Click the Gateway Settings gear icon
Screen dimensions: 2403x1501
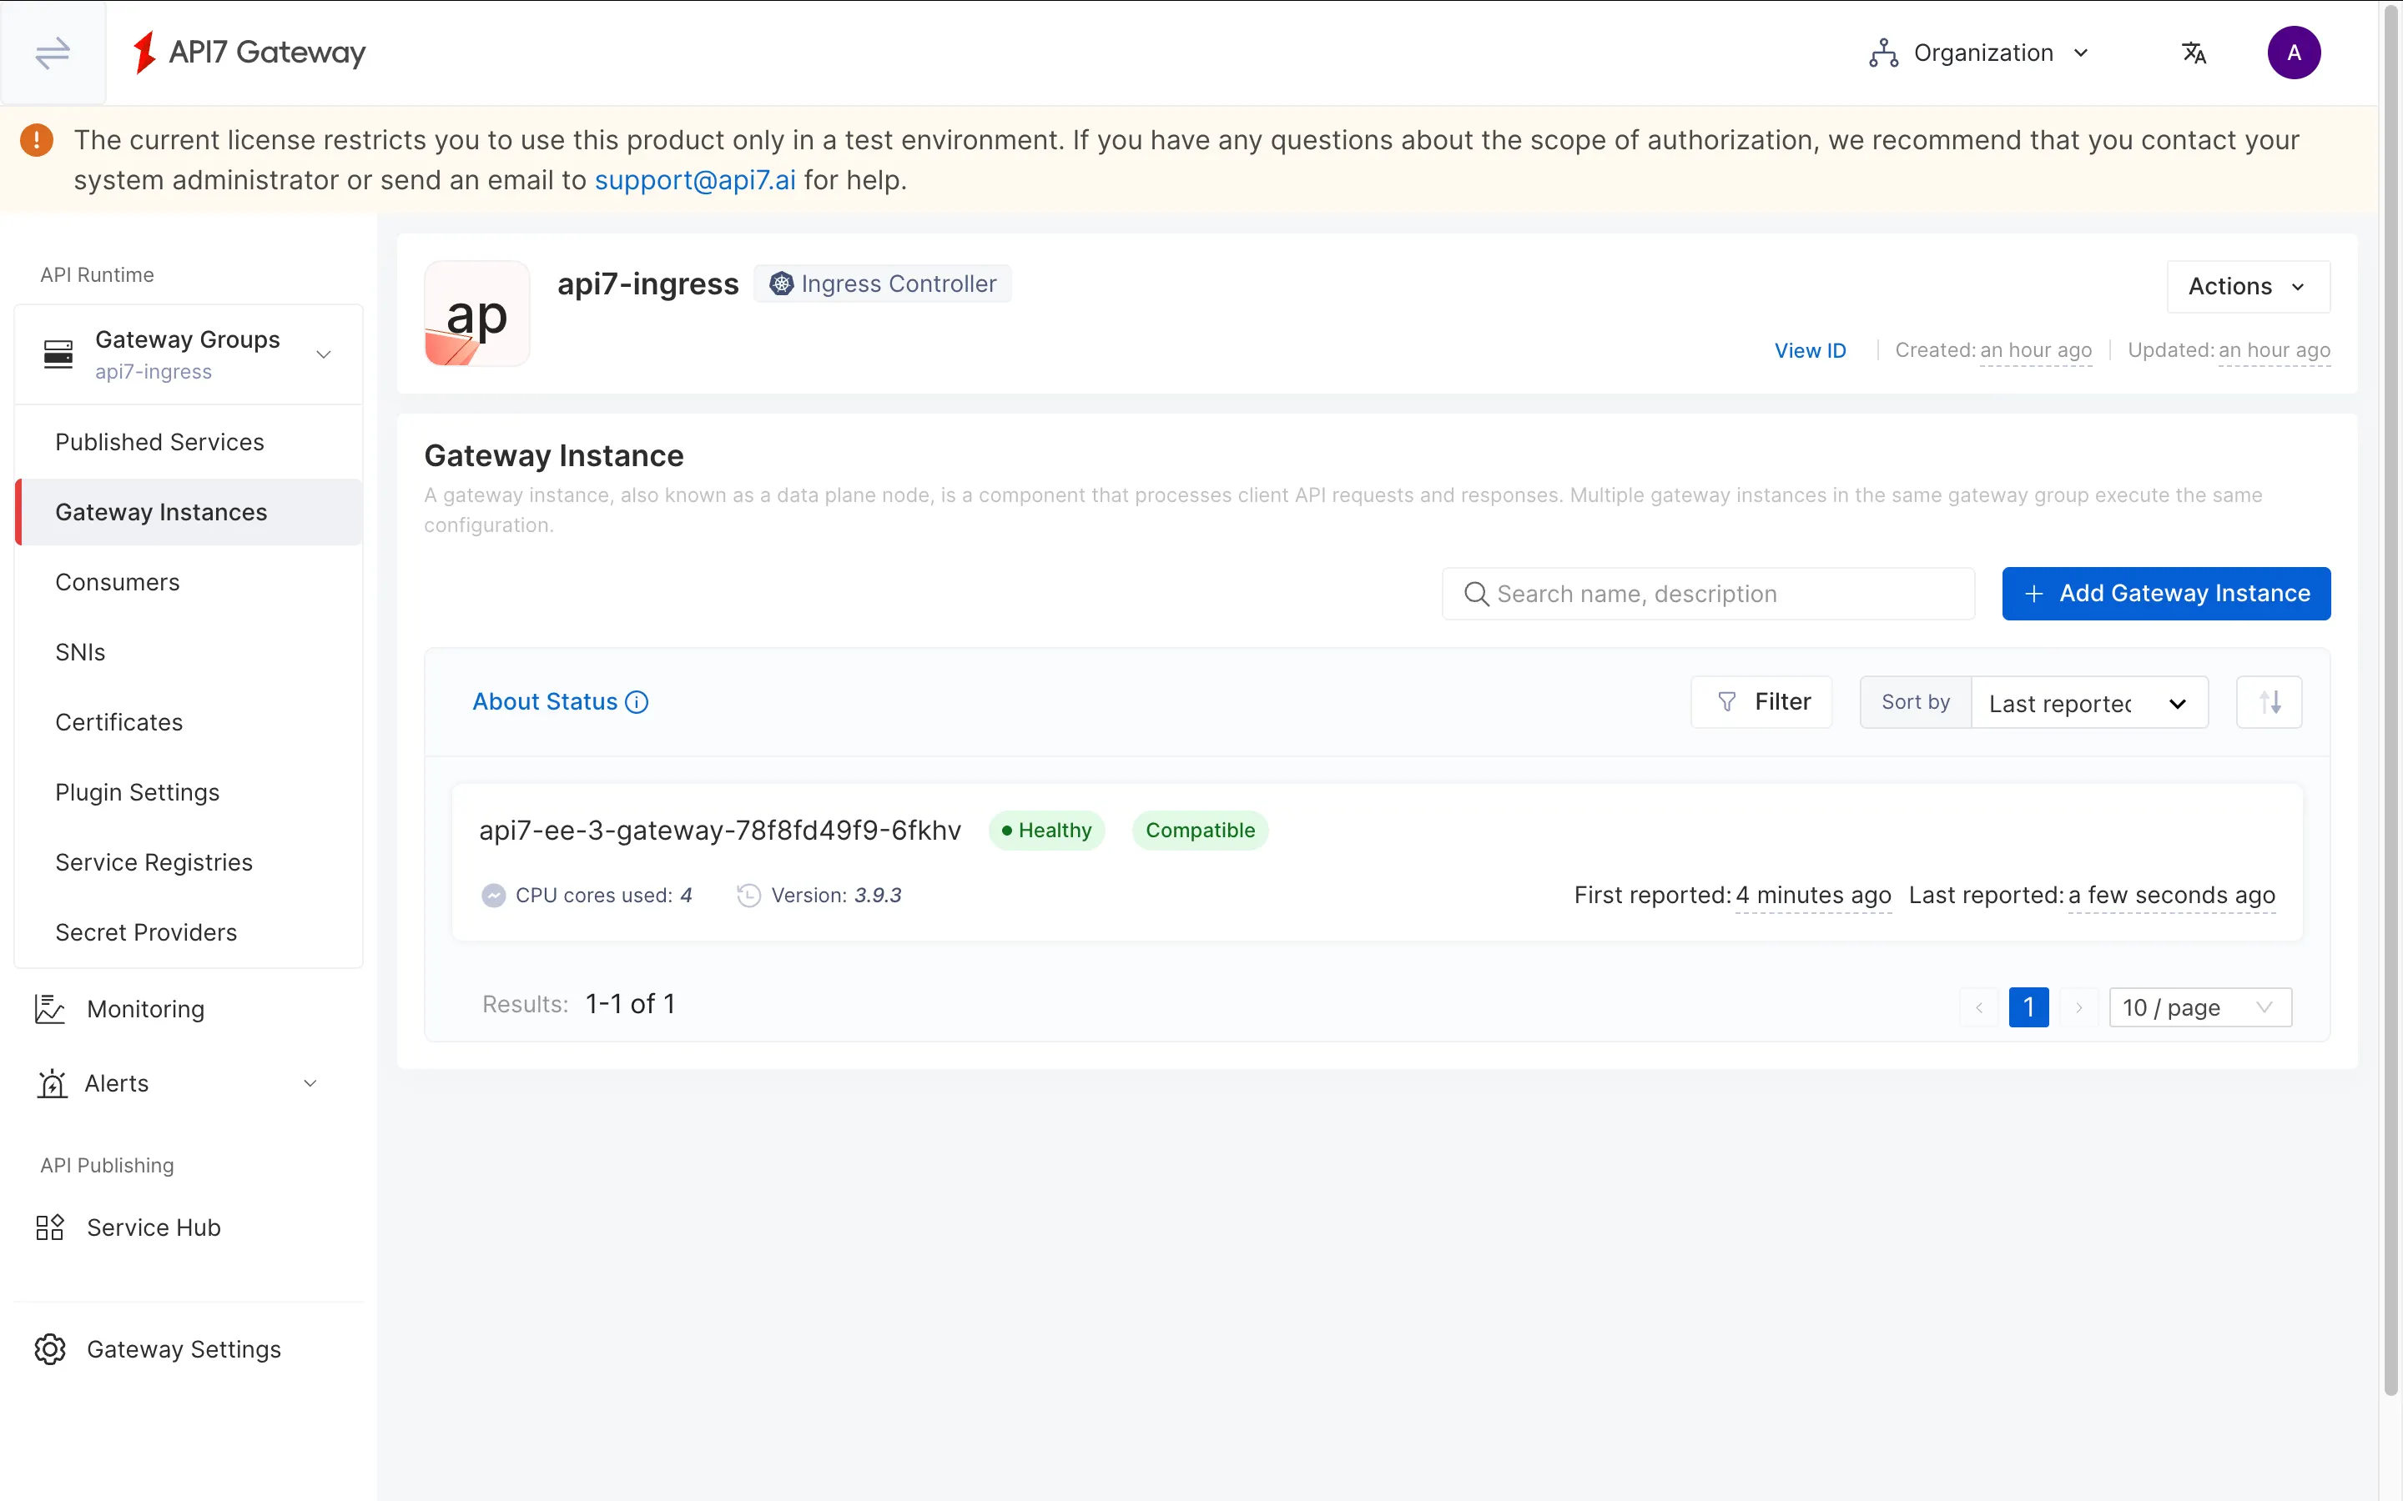coord(51,1349)
